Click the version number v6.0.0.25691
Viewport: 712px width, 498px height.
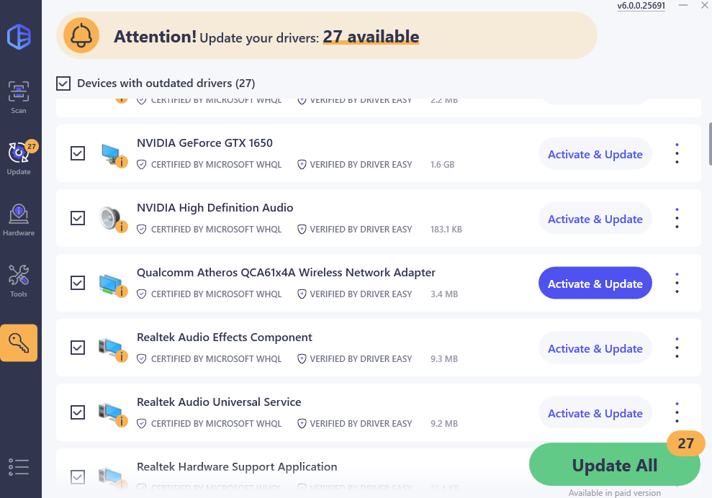[641, 6]
